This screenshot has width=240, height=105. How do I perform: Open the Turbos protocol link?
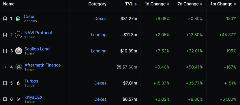pyautogui.click(x=31, y=81)
